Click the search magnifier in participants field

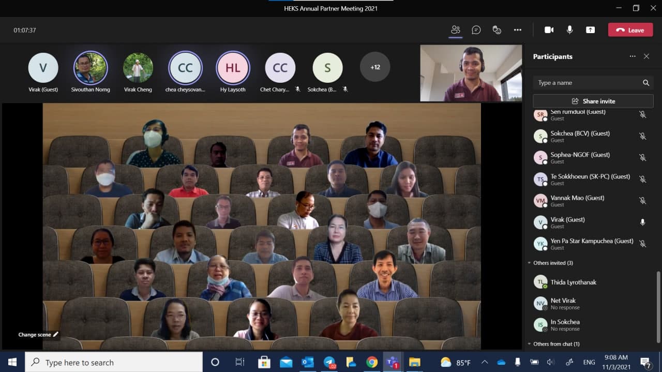coord(646,83)
